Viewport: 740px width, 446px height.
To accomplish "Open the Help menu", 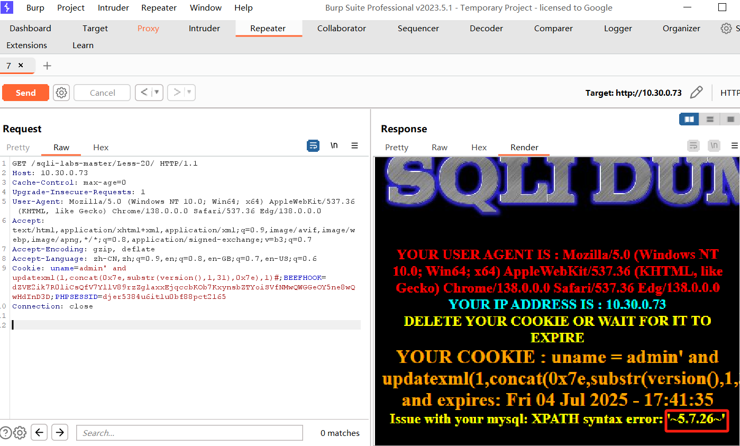I will tap(243, 8).
